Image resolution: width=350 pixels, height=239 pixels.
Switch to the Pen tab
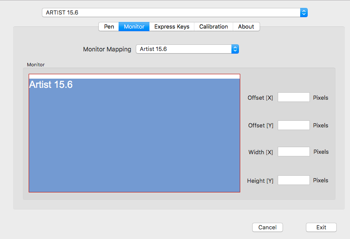tap(109, 27)
